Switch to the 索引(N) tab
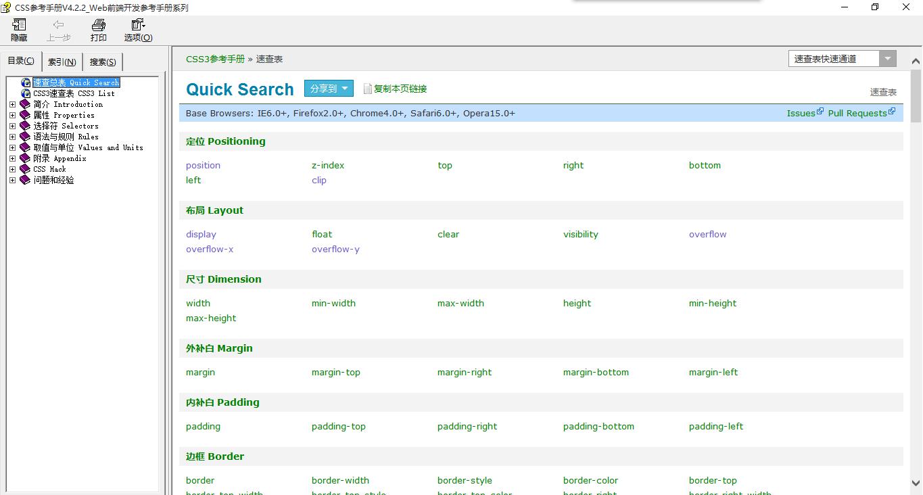This screenshot has height=495, width=923. click(x=62, y=62)
